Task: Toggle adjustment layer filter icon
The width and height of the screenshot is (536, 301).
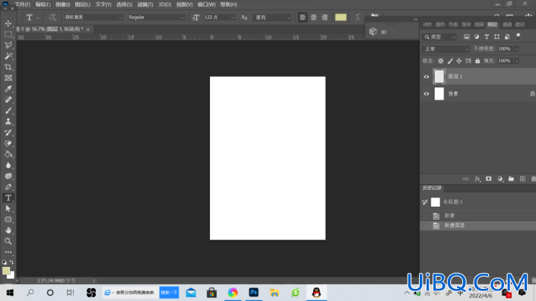Action: [477, 37]
